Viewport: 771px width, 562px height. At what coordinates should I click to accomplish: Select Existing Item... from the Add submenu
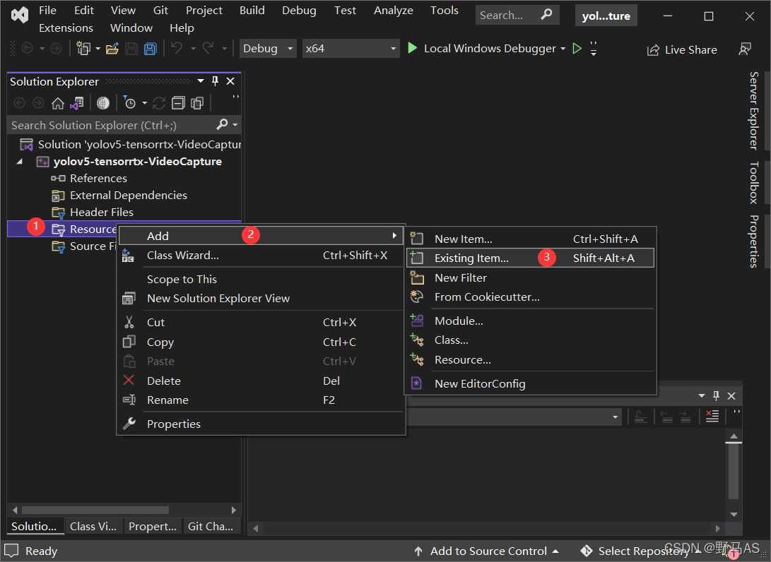pos(471,258)
